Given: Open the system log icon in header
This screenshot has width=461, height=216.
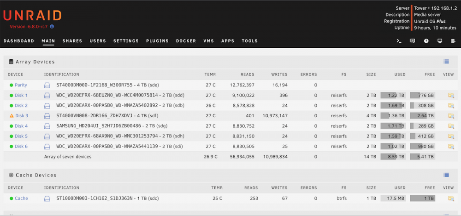Looking at the screenshot, I should point(453,41).
